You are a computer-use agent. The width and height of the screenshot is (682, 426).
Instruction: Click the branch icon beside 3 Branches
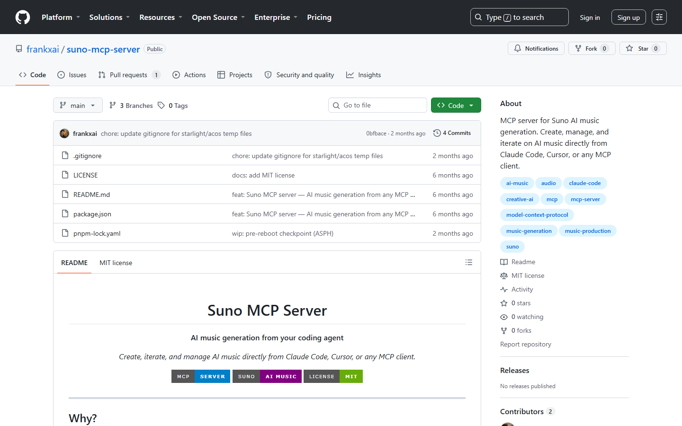[112, 105]
